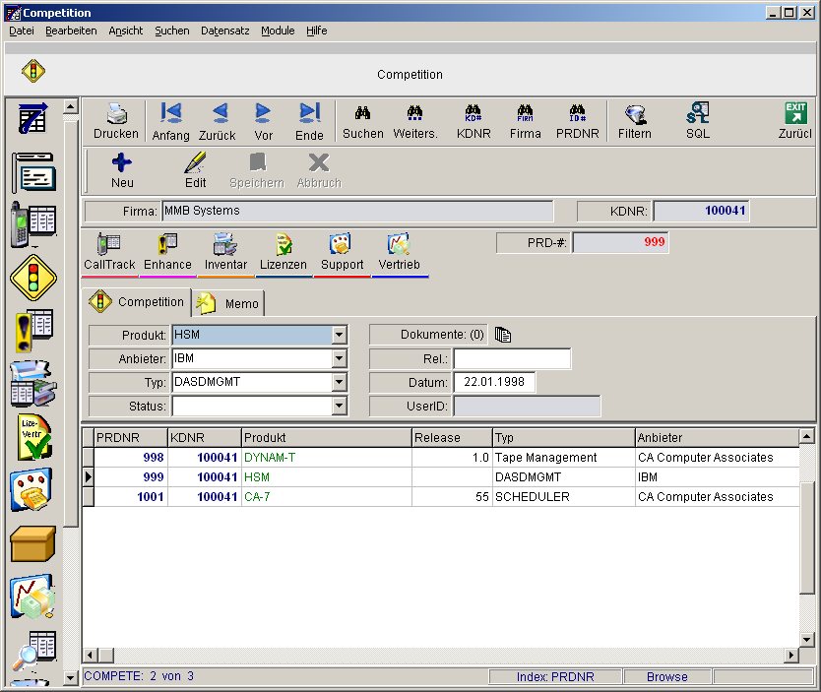Image resolution: width=821 pixels, height=692 pixels.
Task: Open the Lizenzen module
Action: click(283, 252)
